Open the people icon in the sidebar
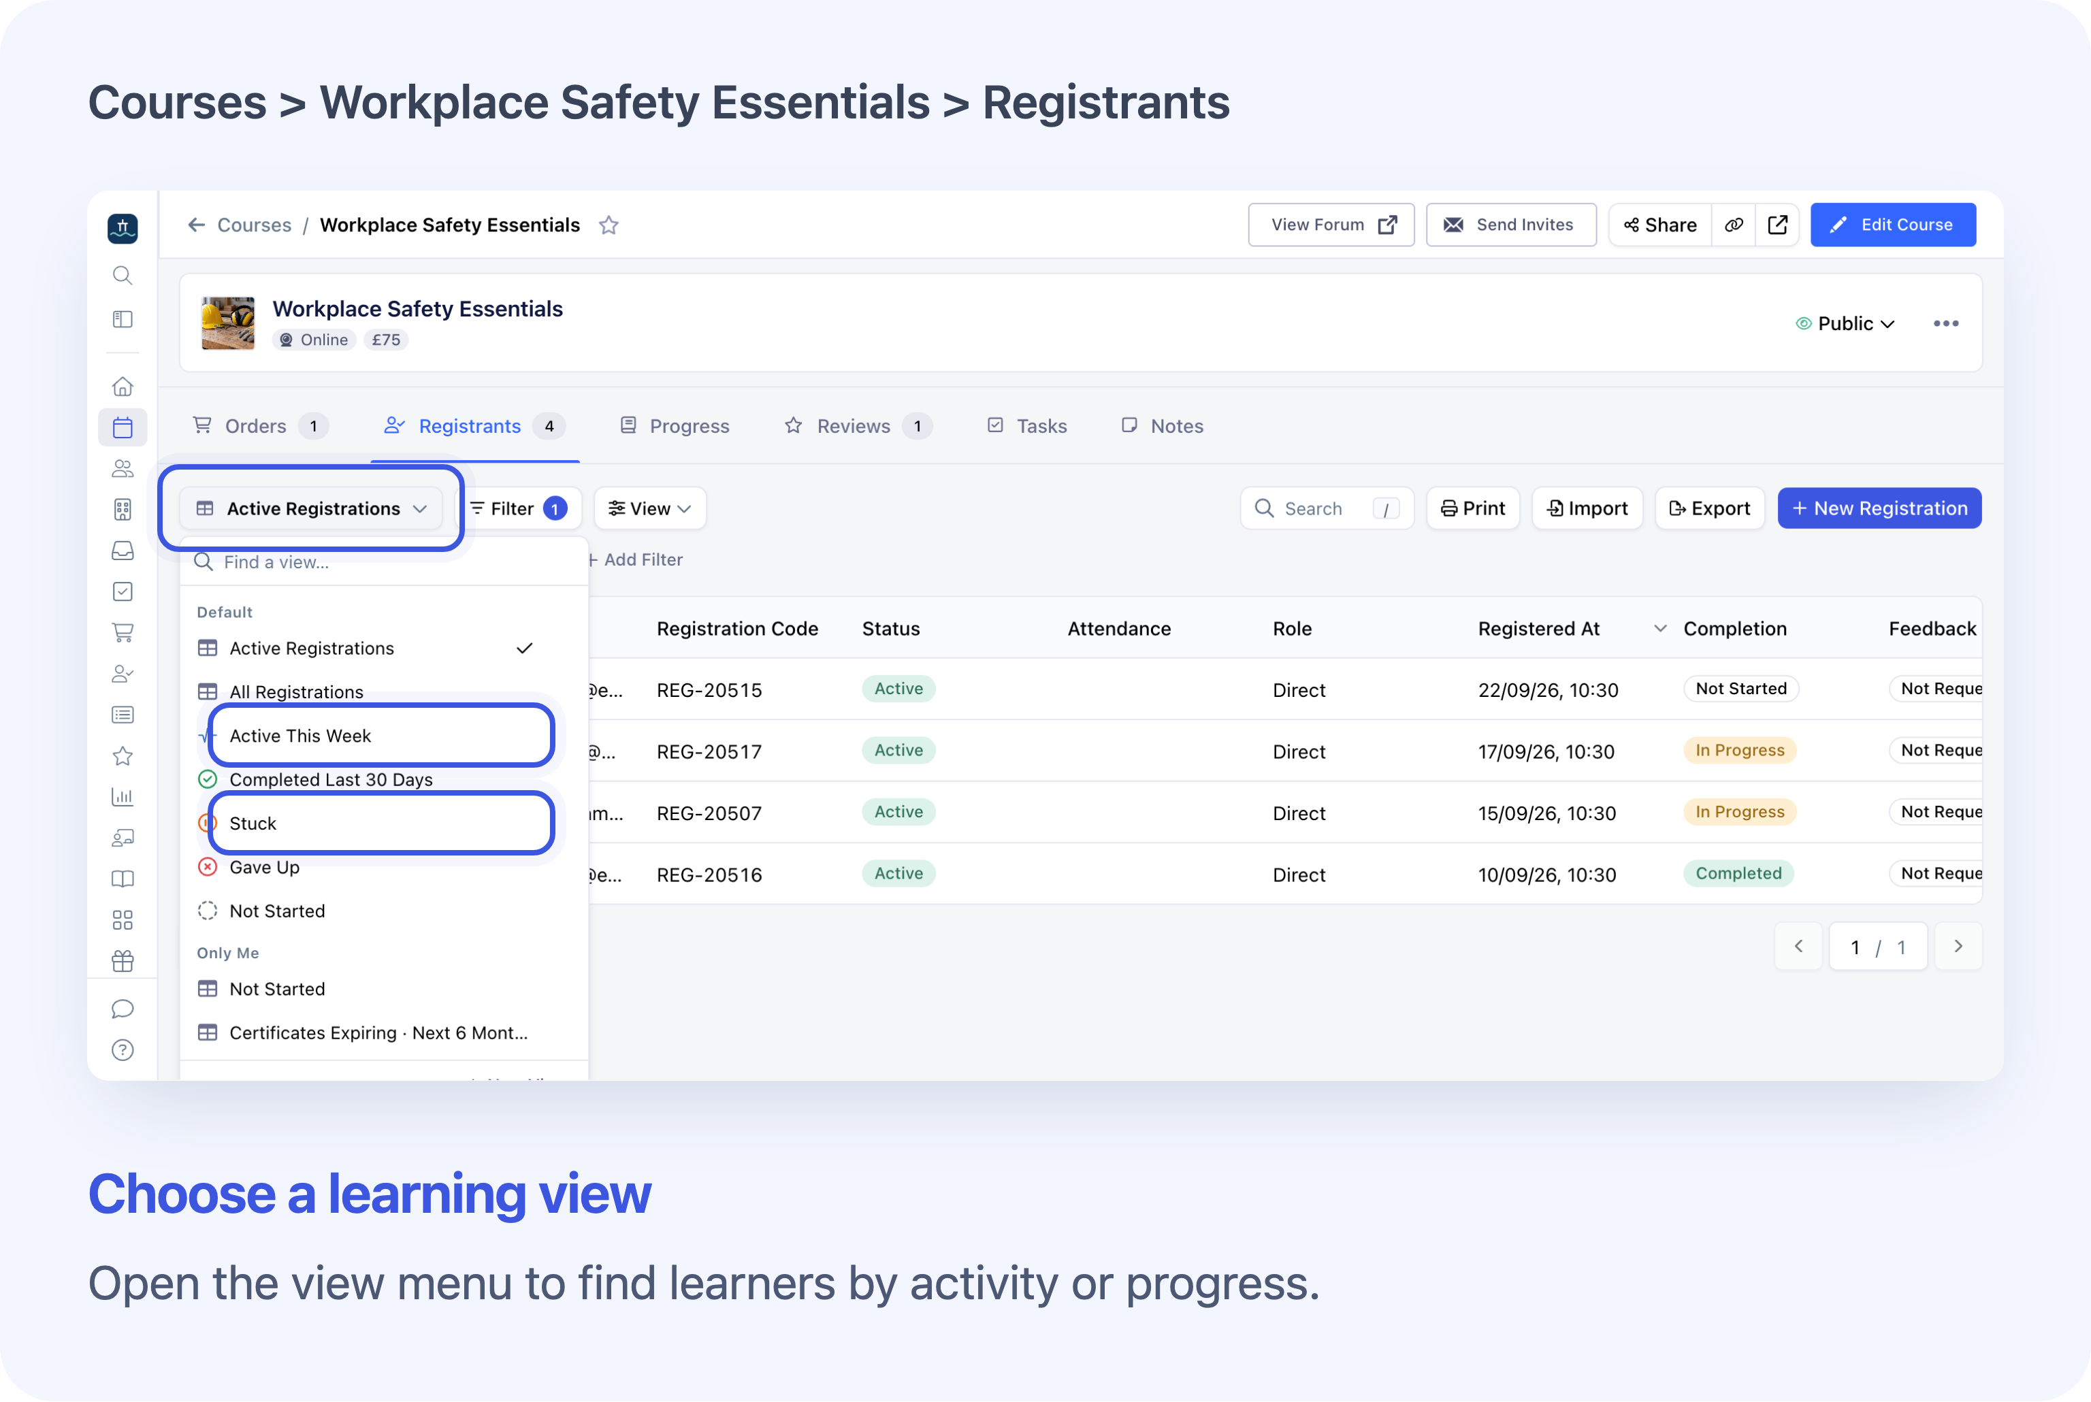The height and width of the screenshot is (1402, 2091). click(x=123, y=468)
